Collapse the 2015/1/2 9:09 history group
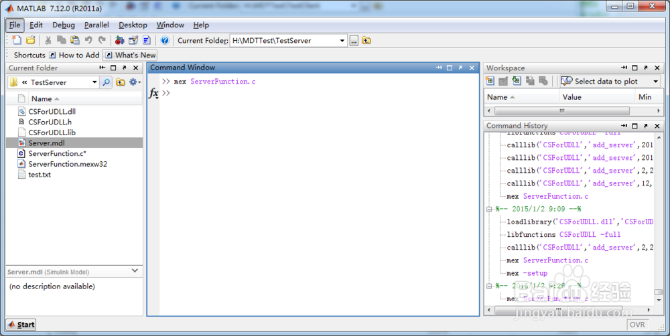The width and height of the screenshot is (670, 336). pos(489,209)
